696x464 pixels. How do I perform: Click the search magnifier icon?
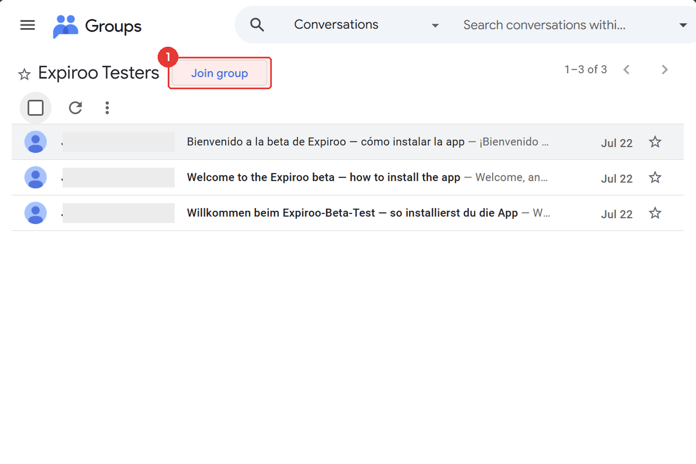click(257, 24)
